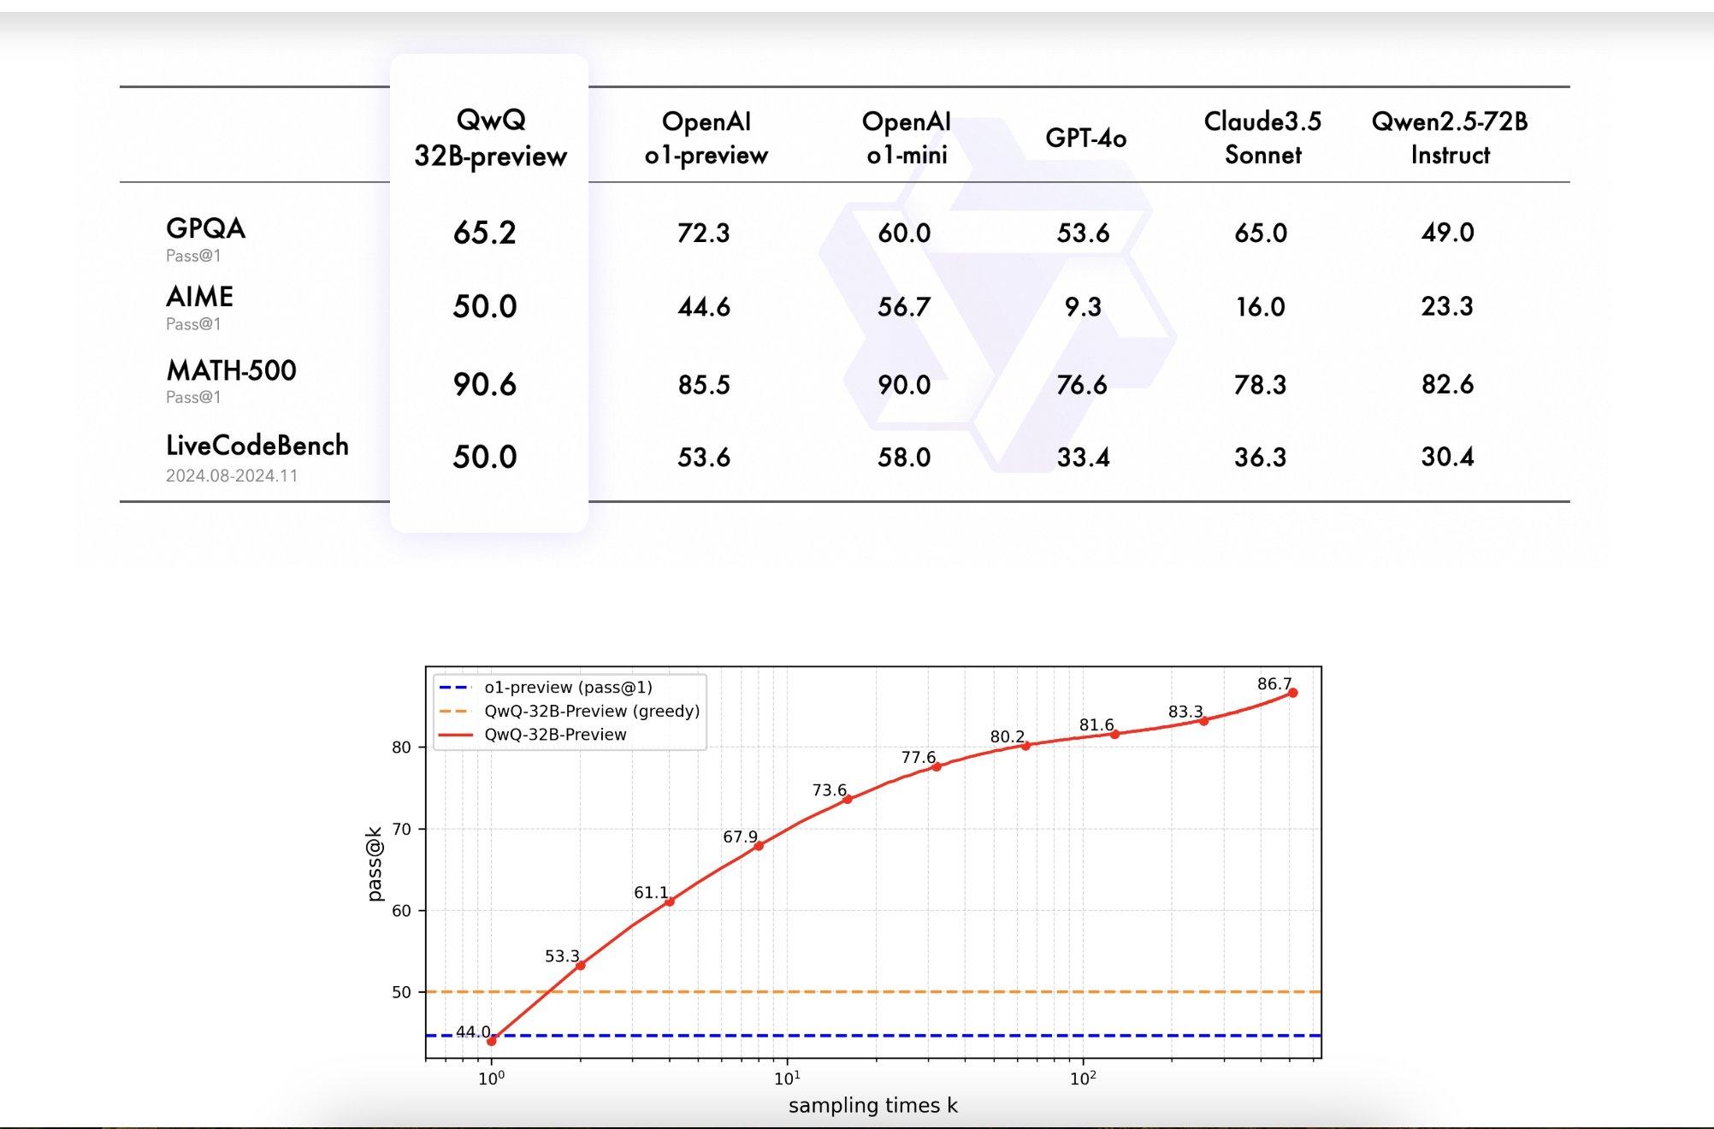This screenshot has height=1129, width=1714.
Task: Select Claude3.5 Sonnet's GPQA score 65.0
Action: tap(1261, 233)
